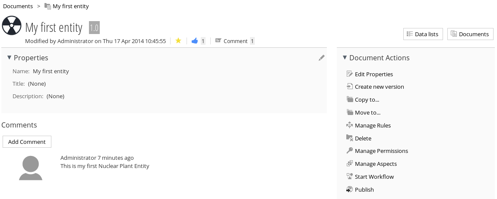
Task: Click the Add Comment button
Action: pos(27,142)
